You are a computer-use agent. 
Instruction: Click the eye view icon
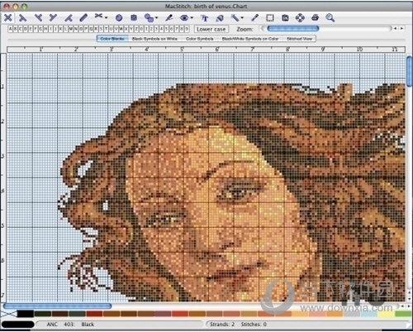[184, 18]
